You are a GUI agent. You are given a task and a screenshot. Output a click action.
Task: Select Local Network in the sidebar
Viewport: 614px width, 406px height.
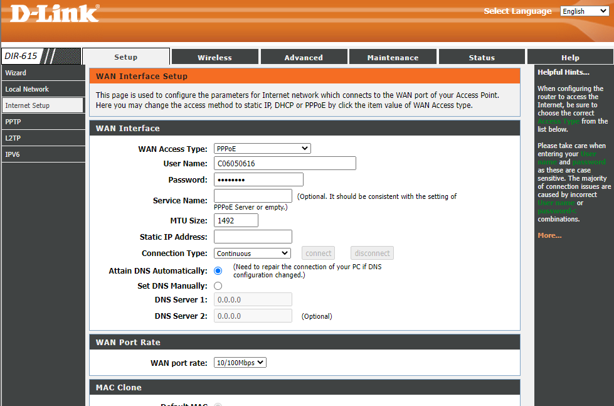[43, 89]
